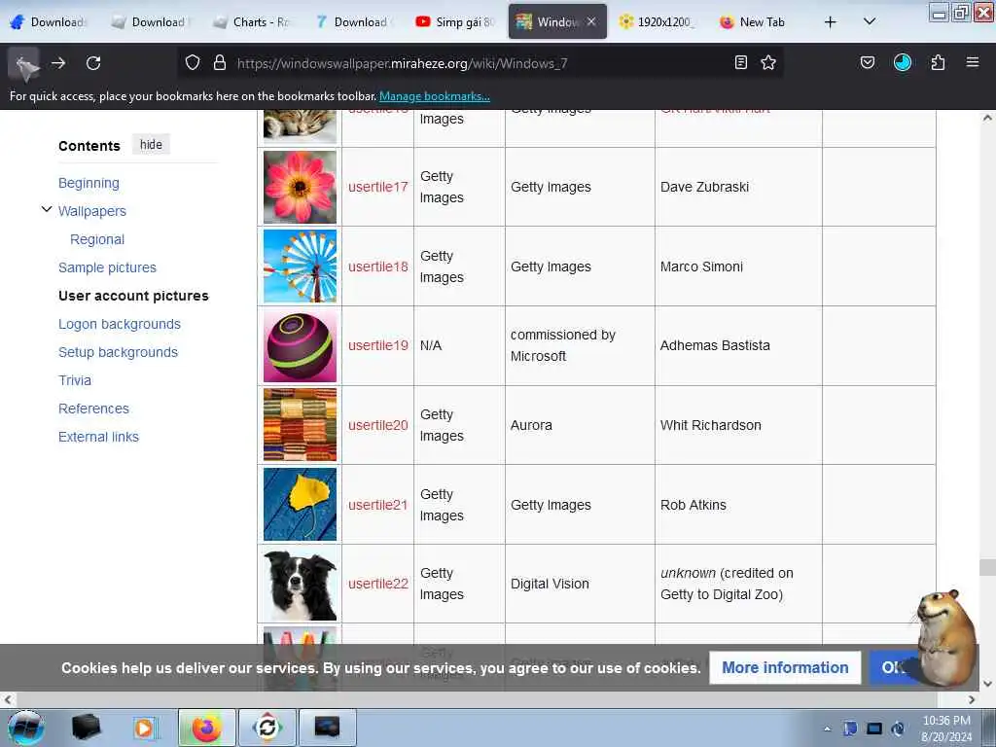The height and width of the screenshot is (747, 996).
Task: Click More information on cookie banner
Action: pyautogui.click(x=785, y=667)
